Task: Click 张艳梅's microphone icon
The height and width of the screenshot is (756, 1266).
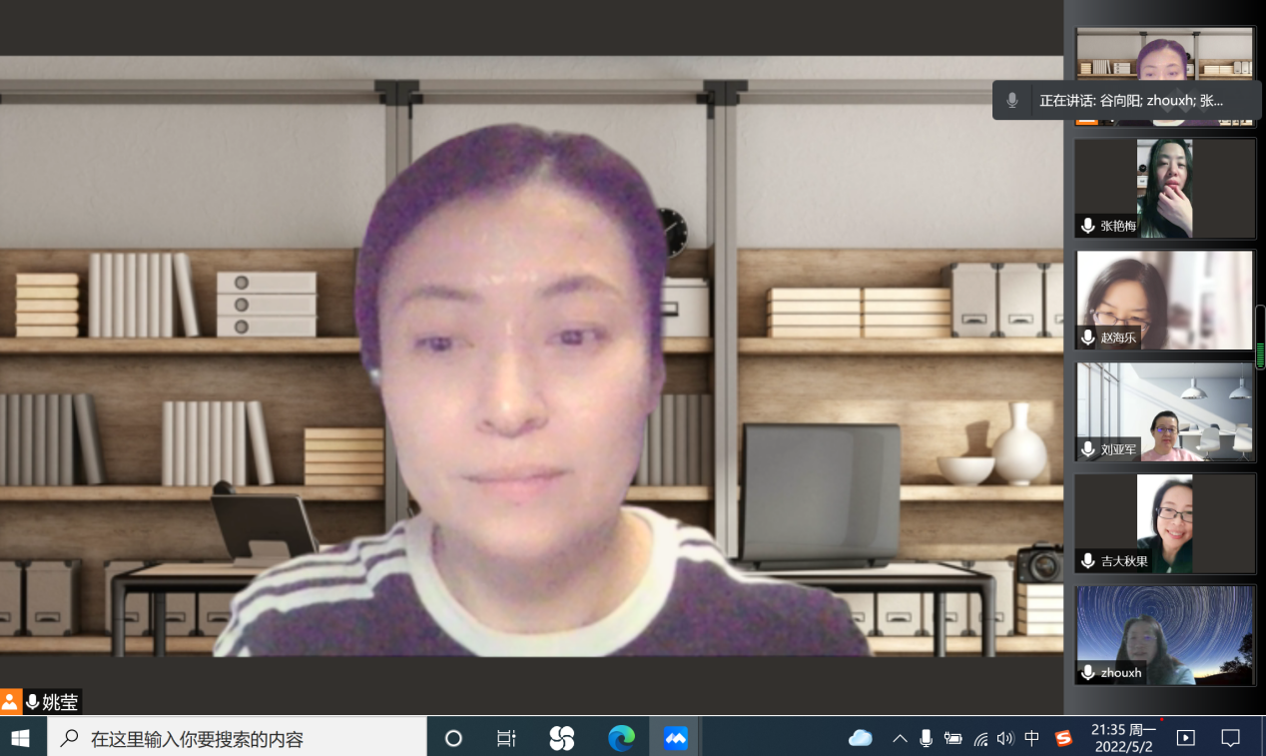Action: pyautogui.click(x=1088, y=226)
